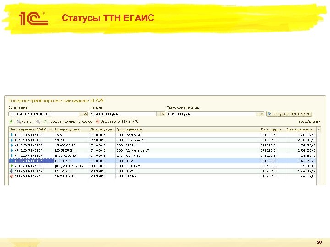Click blue down-arrow icon in row 1505
Viewport: 330px width, 247px height.
pyautogui.click(x=12, y=135)
